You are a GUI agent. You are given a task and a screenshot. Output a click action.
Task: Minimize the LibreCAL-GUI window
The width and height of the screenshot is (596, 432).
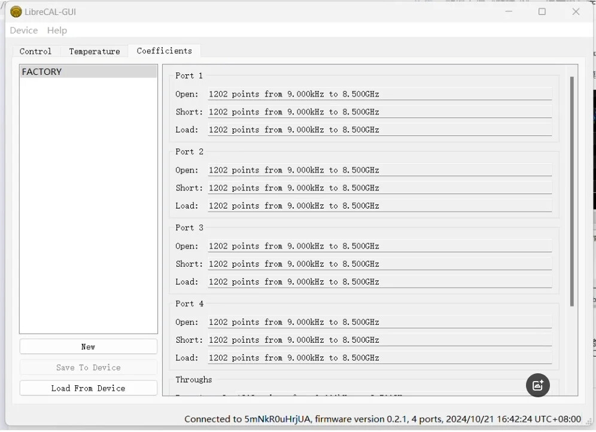pyautogui.click(x=509, y=11)
